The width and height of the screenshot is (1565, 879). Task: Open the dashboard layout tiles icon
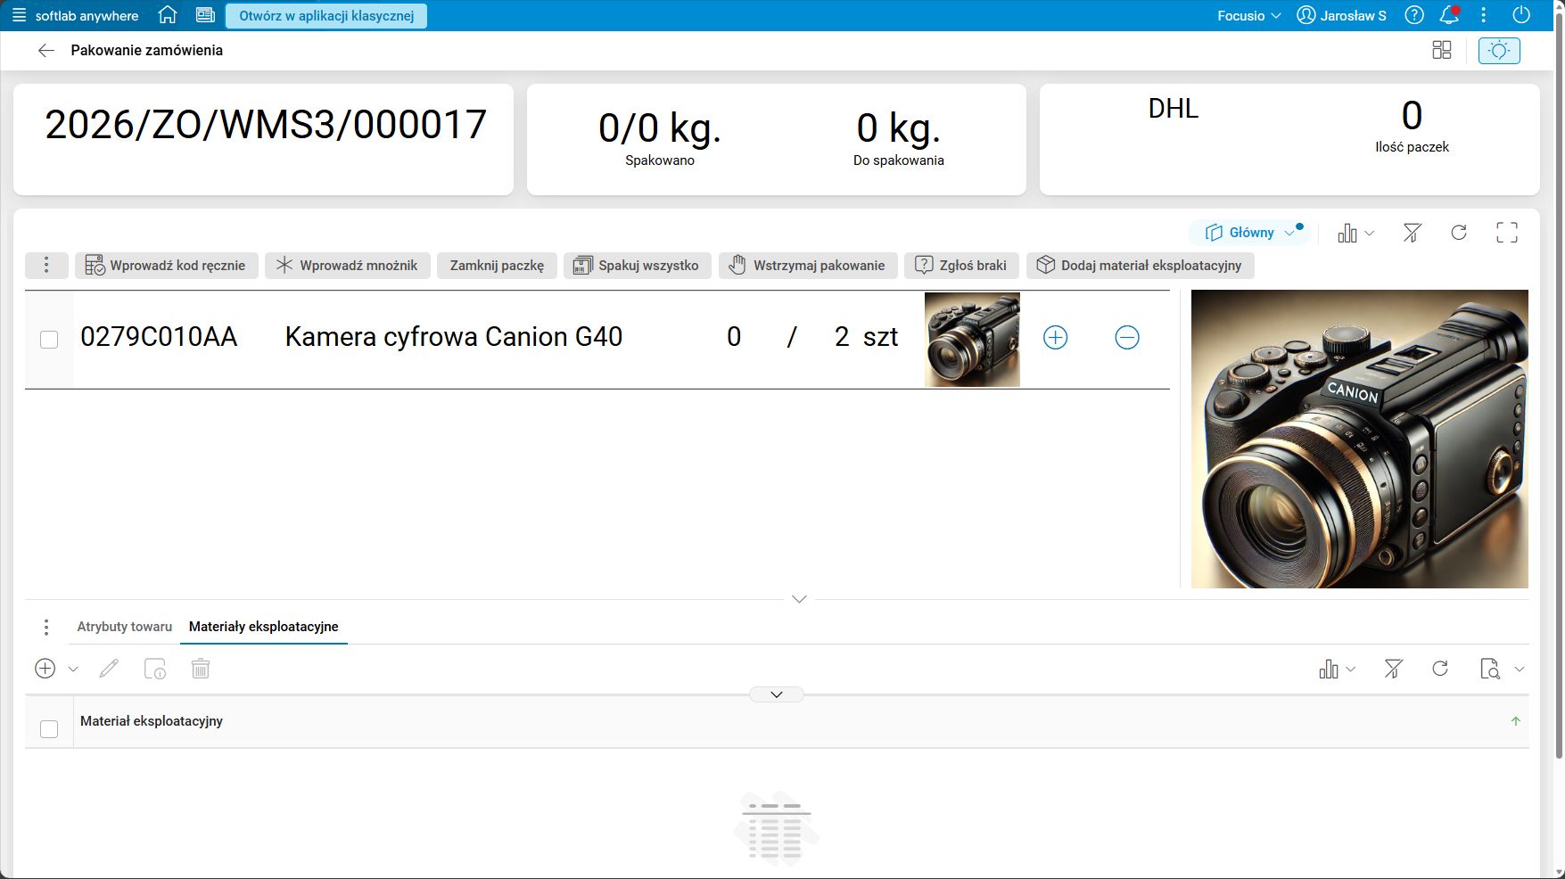[1442, 51]
